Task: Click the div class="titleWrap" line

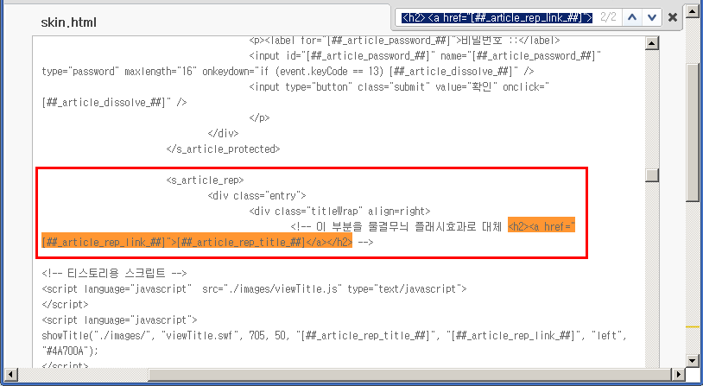Action: [339, 212]
